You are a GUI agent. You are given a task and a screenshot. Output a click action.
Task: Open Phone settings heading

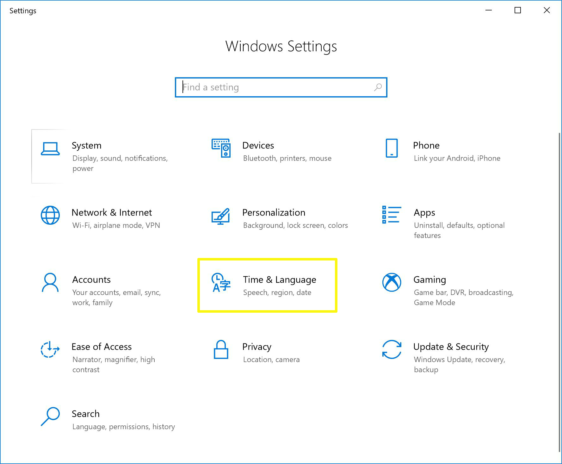click(426, 145)
